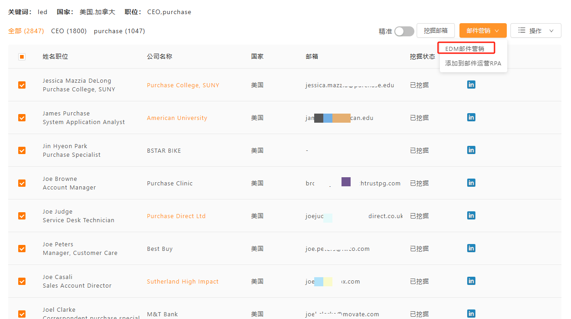The image size is (571, 319).
Task: Choose 添加到邮件运营RPA menu option
Action: click(473, 63)
